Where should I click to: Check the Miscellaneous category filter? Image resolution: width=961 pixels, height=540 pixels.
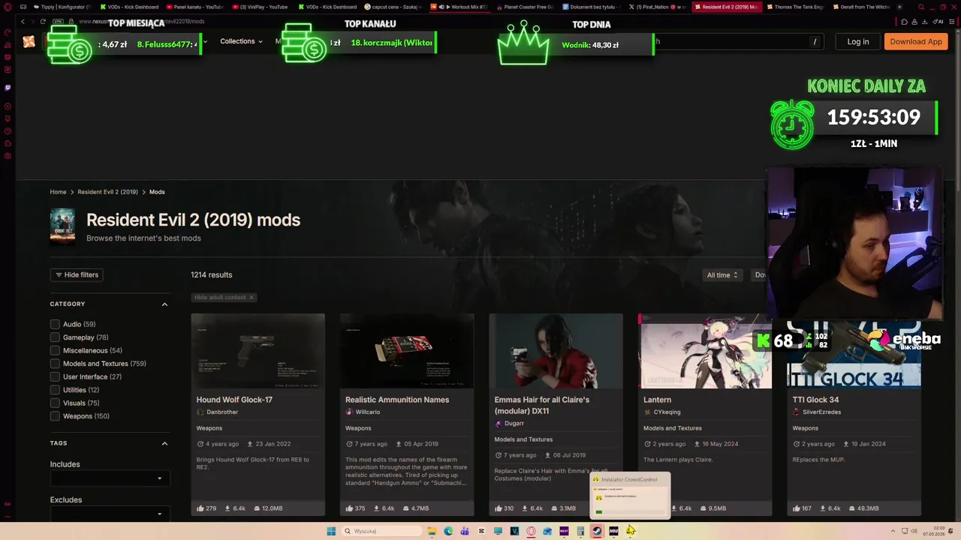[x=55, y=350]
